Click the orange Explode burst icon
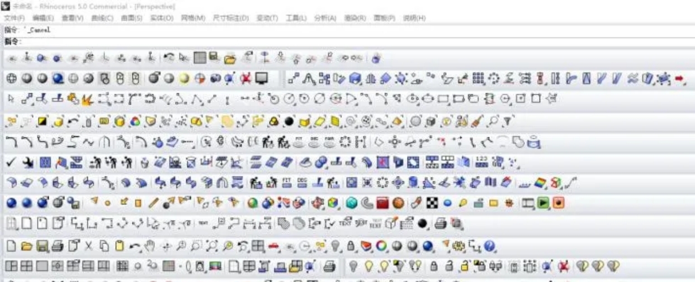 (x=87, y=100)
